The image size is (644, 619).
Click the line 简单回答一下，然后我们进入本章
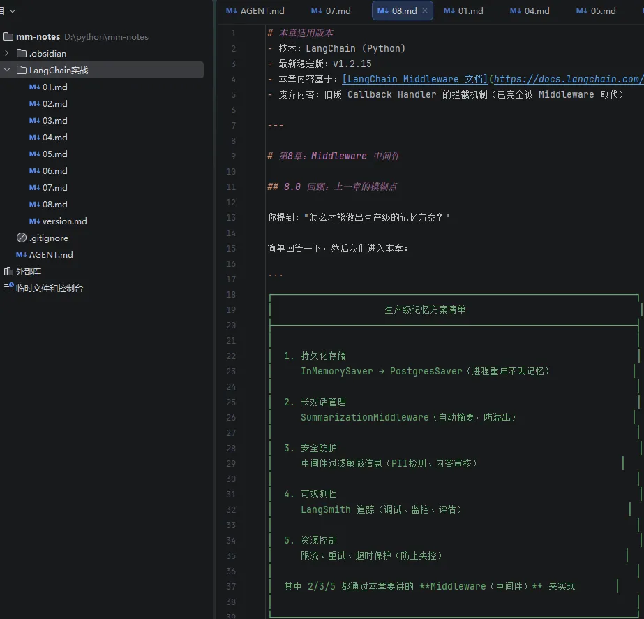[338, 249]
